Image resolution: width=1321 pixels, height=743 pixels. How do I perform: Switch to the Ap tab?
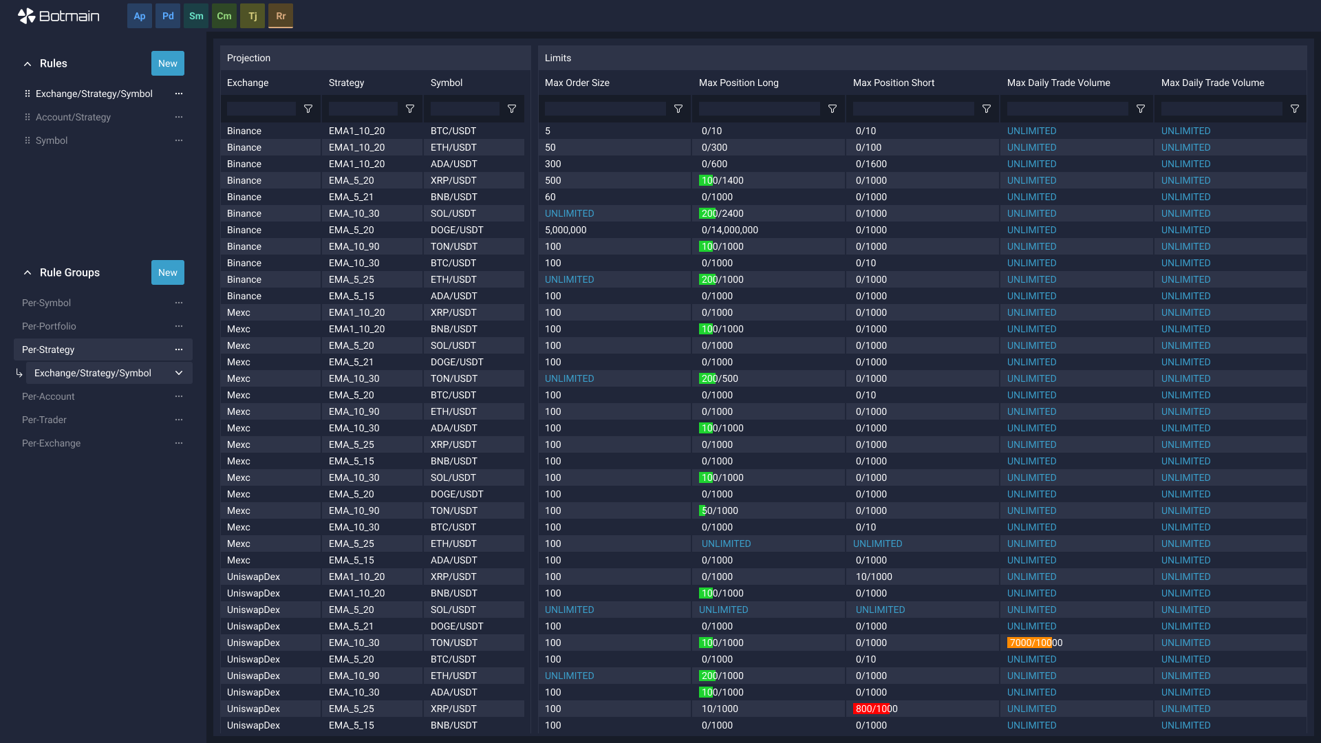pos(140,16)
